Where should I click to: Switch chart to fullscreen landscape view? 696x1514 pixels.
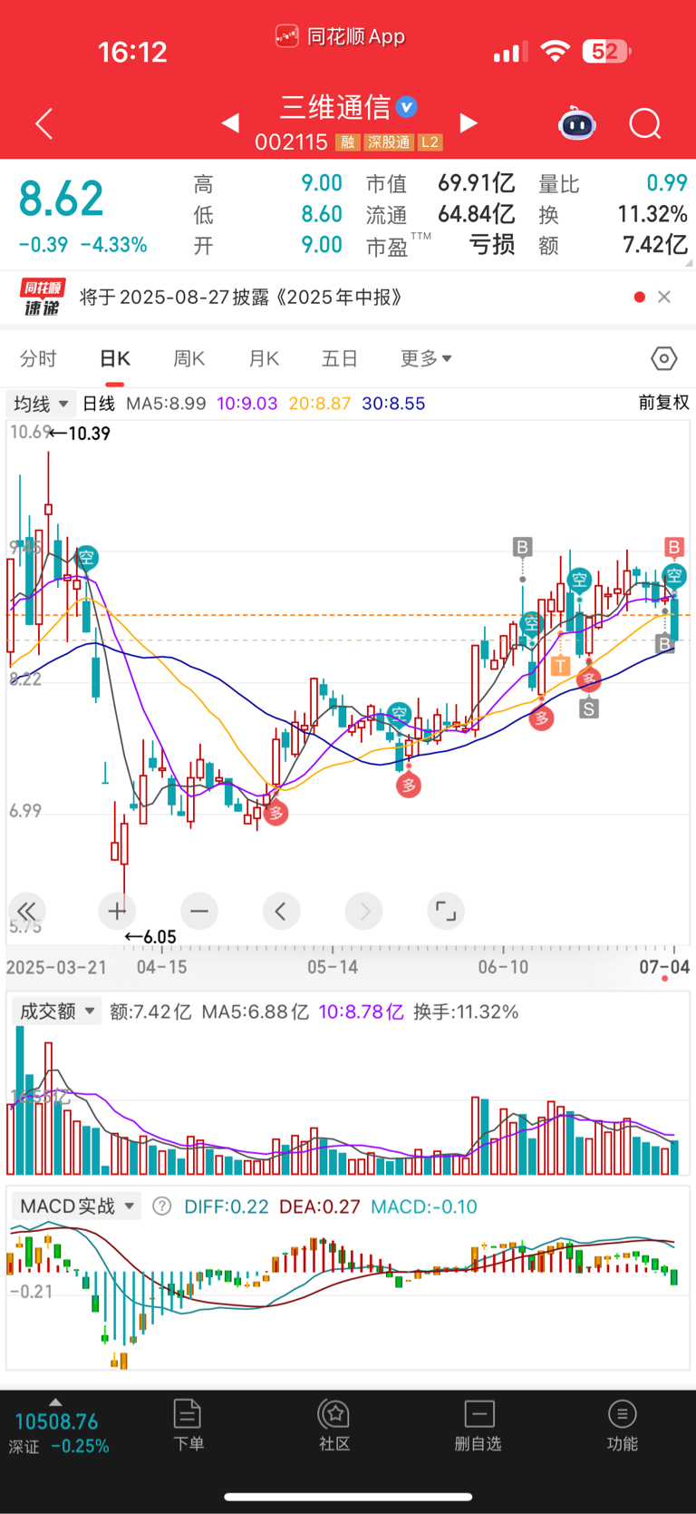tap(446, 911)
